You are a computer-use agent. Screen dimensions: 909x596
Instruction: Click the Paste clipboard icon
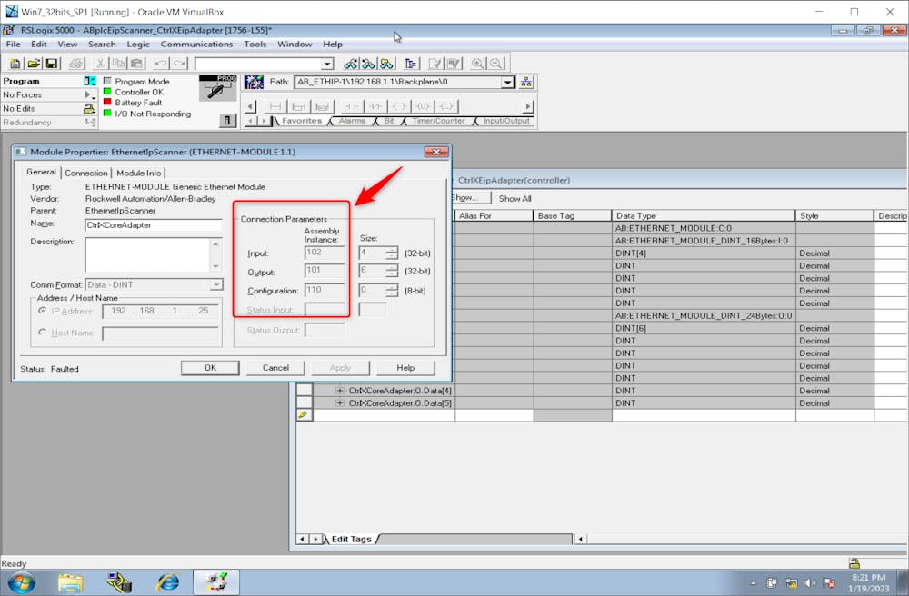pyautogui.click(x=137, y=64)
